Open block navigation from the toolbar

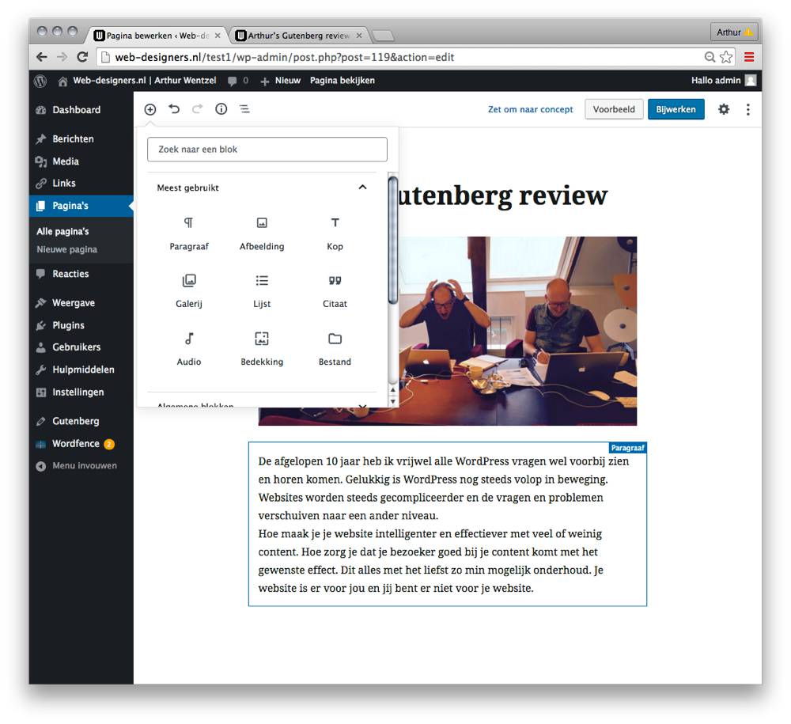pos(244,109)
